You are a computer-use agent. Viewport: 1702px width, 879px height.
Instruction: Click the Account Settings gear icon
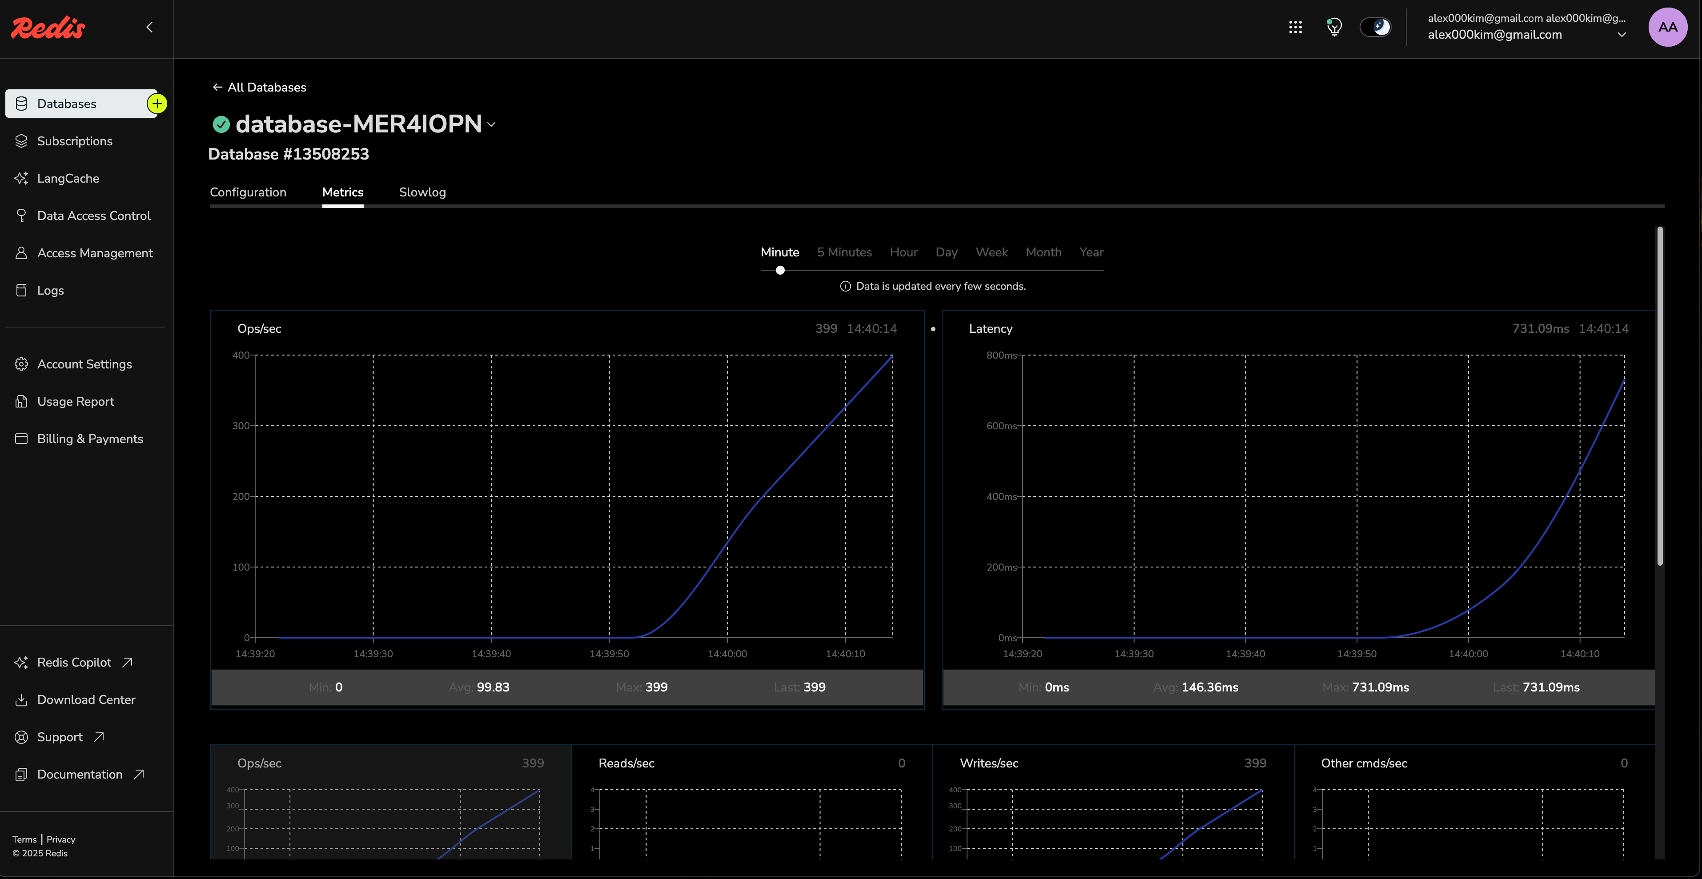click(21, 364)
